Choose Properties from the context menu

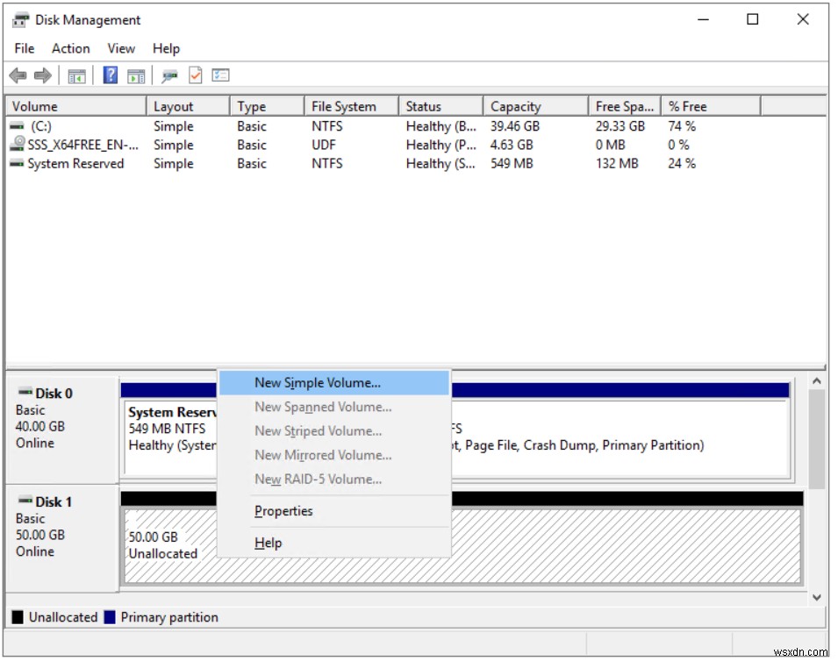pyautogui.click(x=283, y=511)
